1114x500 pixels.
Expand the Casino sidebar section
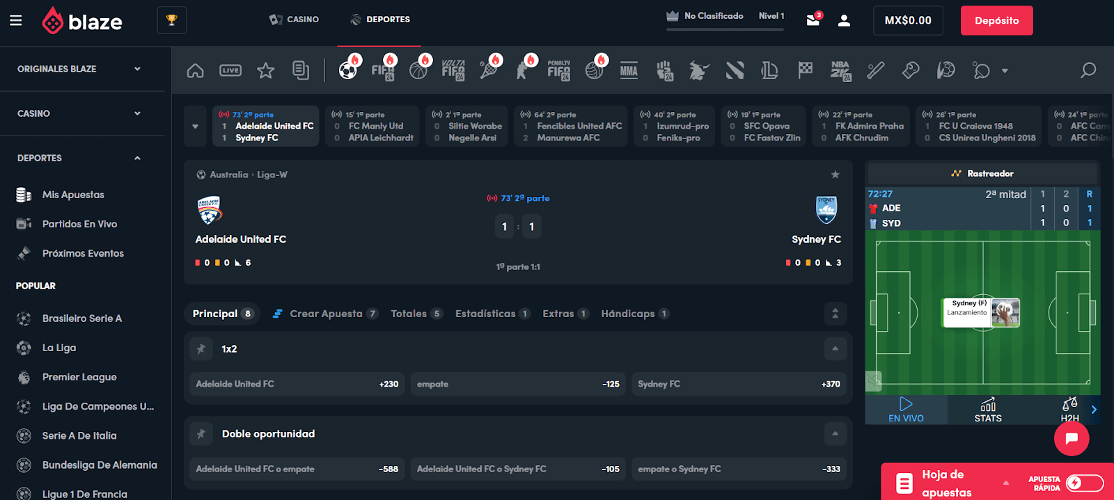point(80,113)
